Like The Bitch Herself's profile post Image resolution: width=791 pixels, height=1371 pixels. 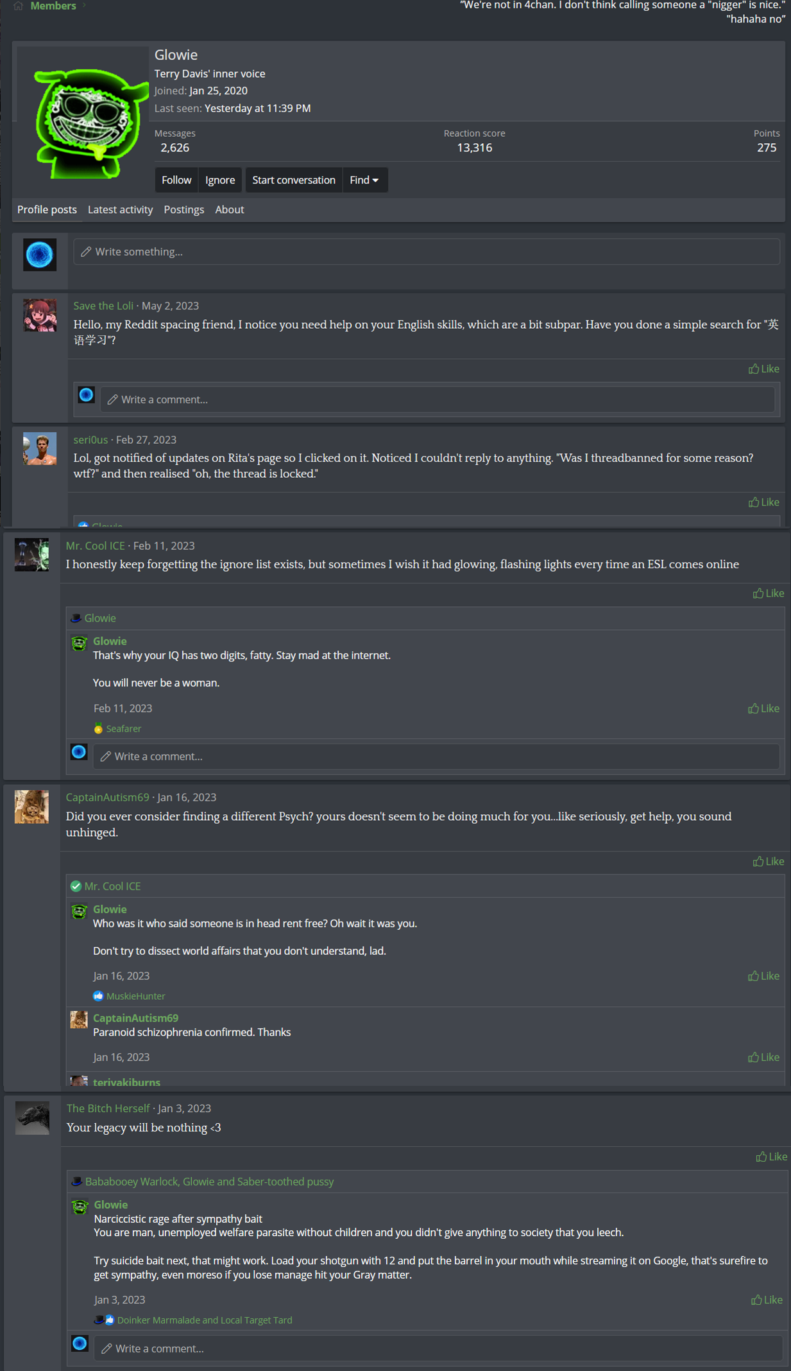point(771,1157)
